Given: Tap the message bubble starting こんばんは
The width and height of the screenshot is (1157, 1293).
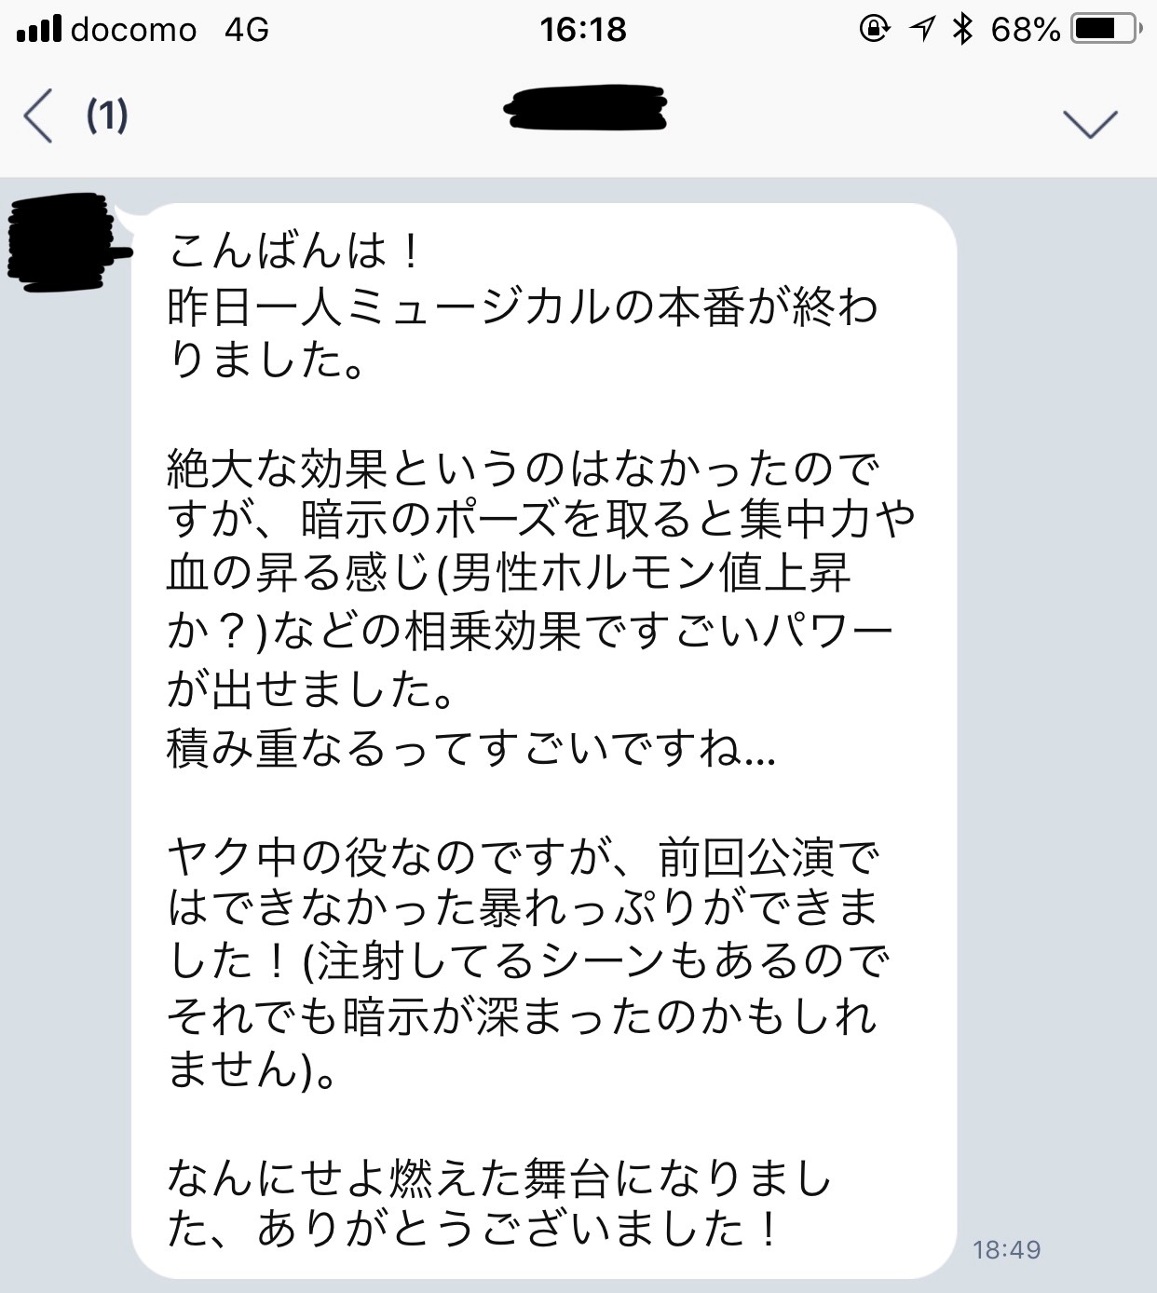Looking at the screenshot, I should tap(544, 742).
